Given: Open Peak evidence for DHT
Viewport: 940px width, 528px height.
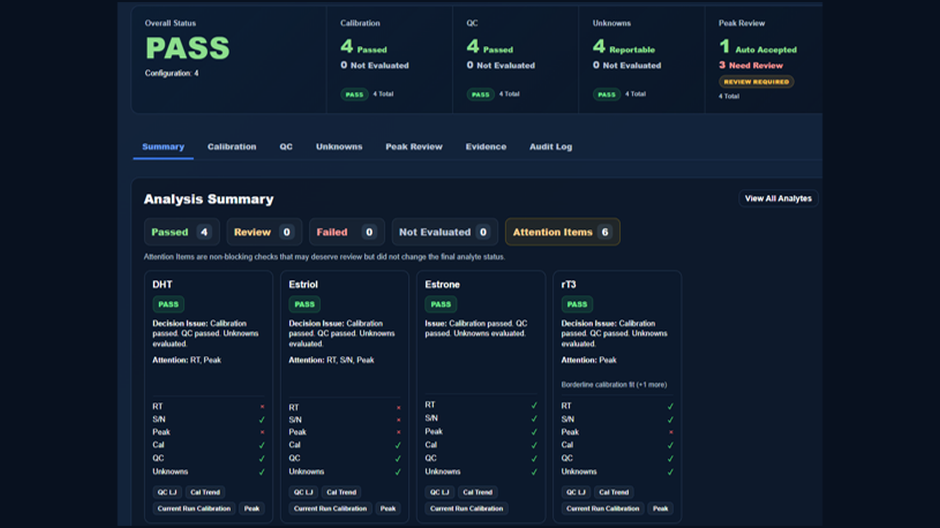Looking at the screenshot, I should [251, 509].
